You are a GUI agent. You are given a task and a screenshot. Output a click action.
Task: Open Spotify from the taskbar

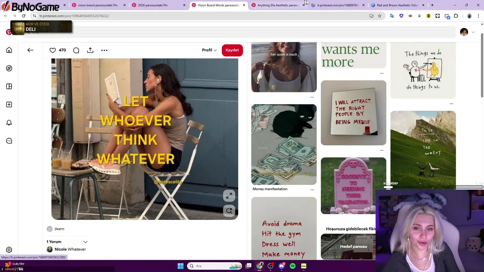[x=293, y=266]
